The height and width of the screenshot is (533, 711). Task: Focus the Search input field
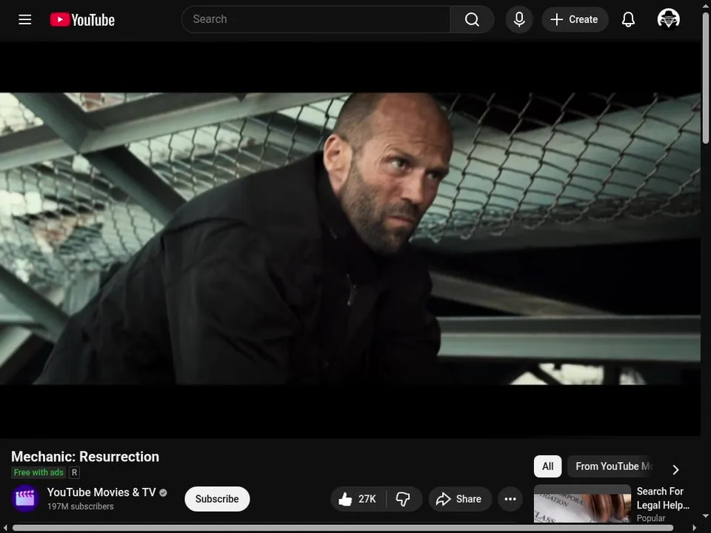click(316, 19)
